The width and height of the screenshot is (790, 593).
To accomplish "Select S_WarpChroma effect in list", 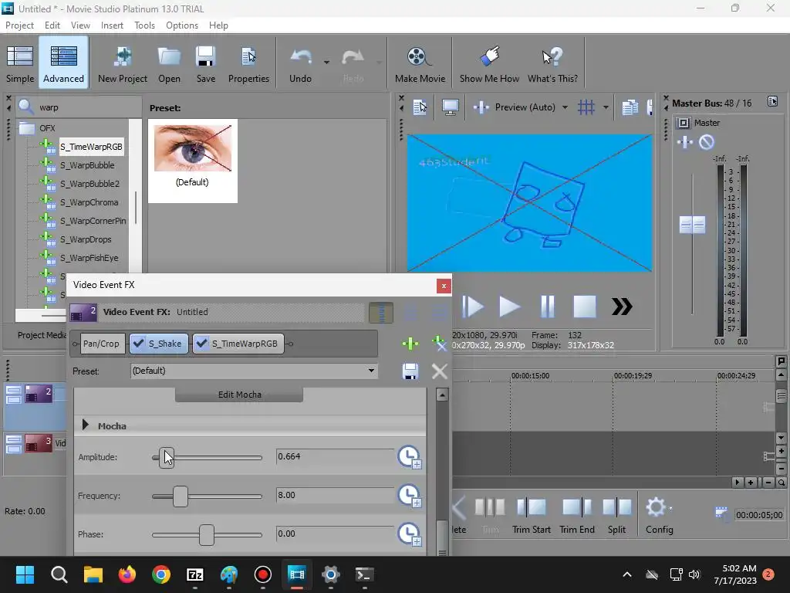I will click(89, 203).
